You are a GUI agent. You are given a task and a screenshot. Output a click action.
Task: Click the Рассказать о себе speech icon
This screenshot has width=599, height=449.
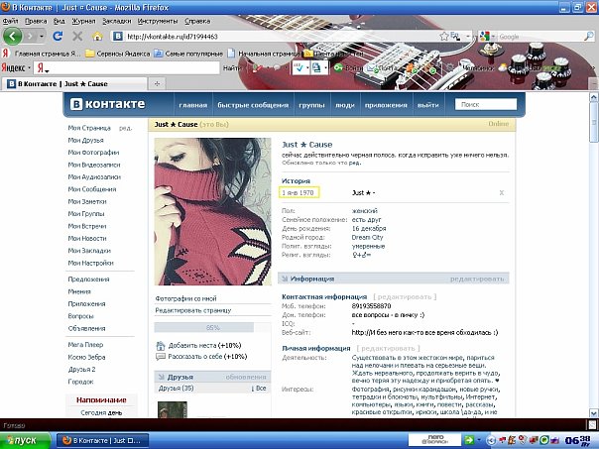click(161, 357)
